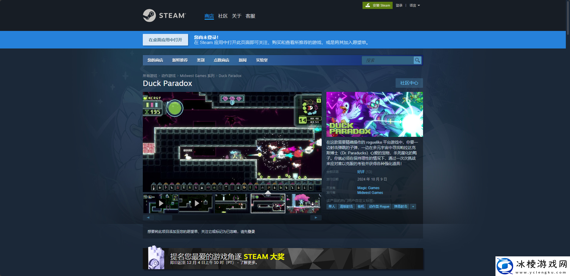
Task: Select the 社区 top navigation tab
Action: (223, 16)
